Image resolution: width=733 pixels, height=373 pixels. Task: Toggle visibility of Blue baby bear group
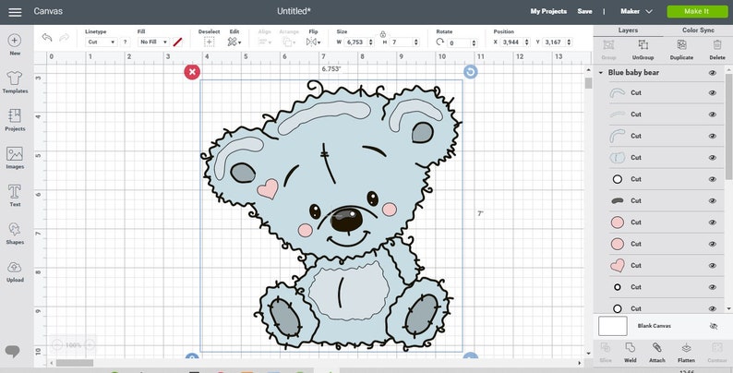click(x=713, y=73)
